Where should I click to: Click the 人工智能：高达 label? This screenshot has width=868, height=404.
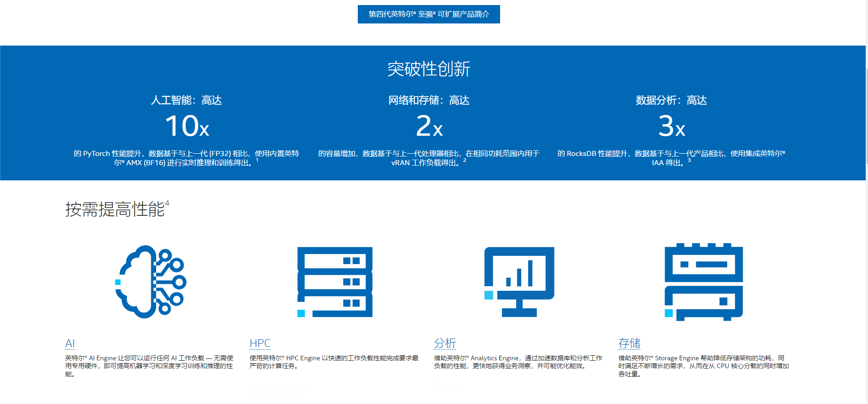coord(186,100)
